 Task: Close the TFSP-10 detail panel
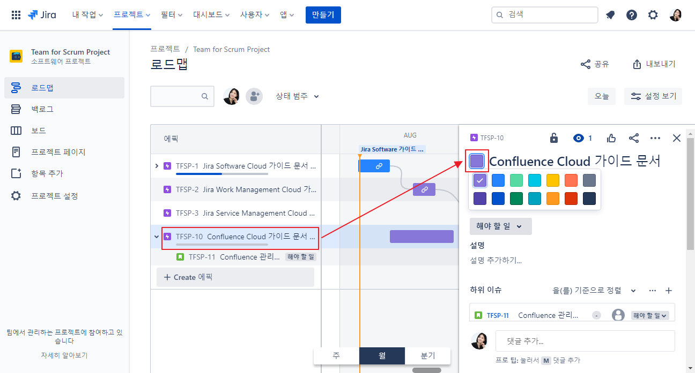tap(677, 138)
